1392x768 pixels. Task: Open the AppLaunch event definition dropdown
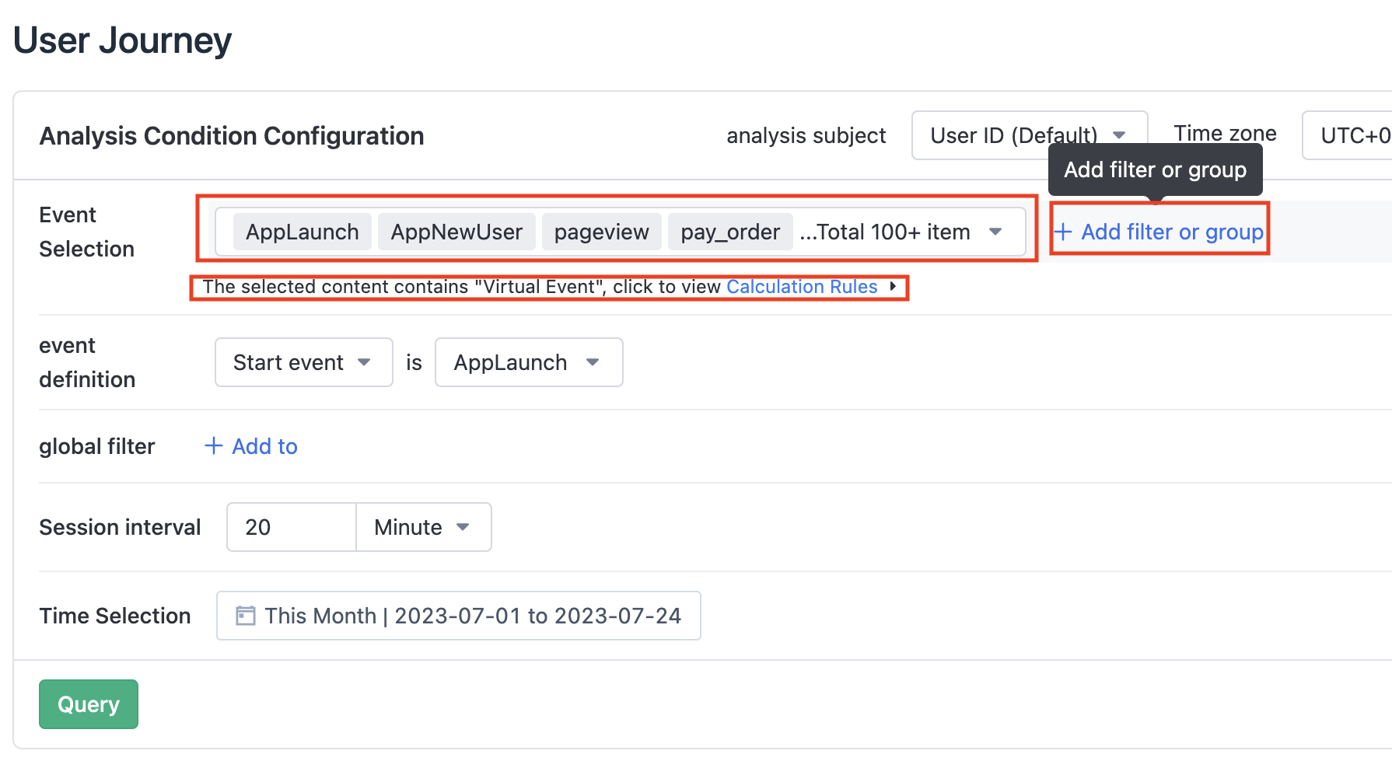(x=528, y=361)
